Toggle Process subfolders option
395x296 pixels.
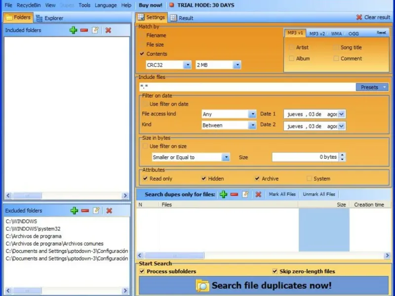point(142,271)
